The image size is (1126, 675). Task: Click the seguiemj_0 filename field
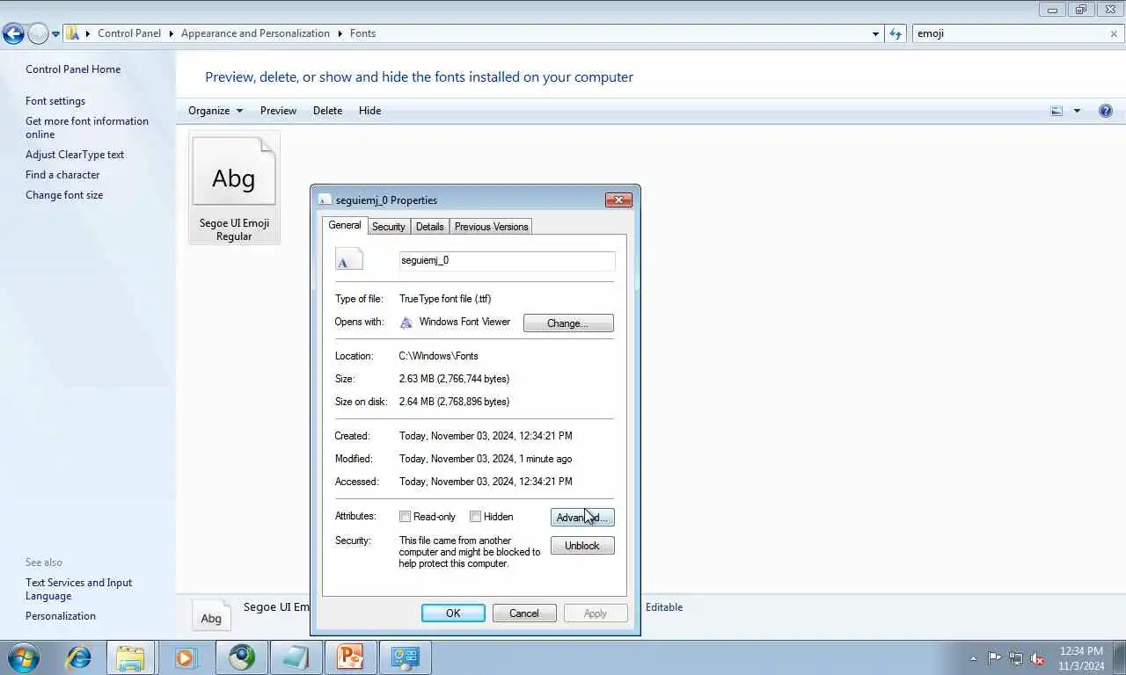click(x=507, y=261)
